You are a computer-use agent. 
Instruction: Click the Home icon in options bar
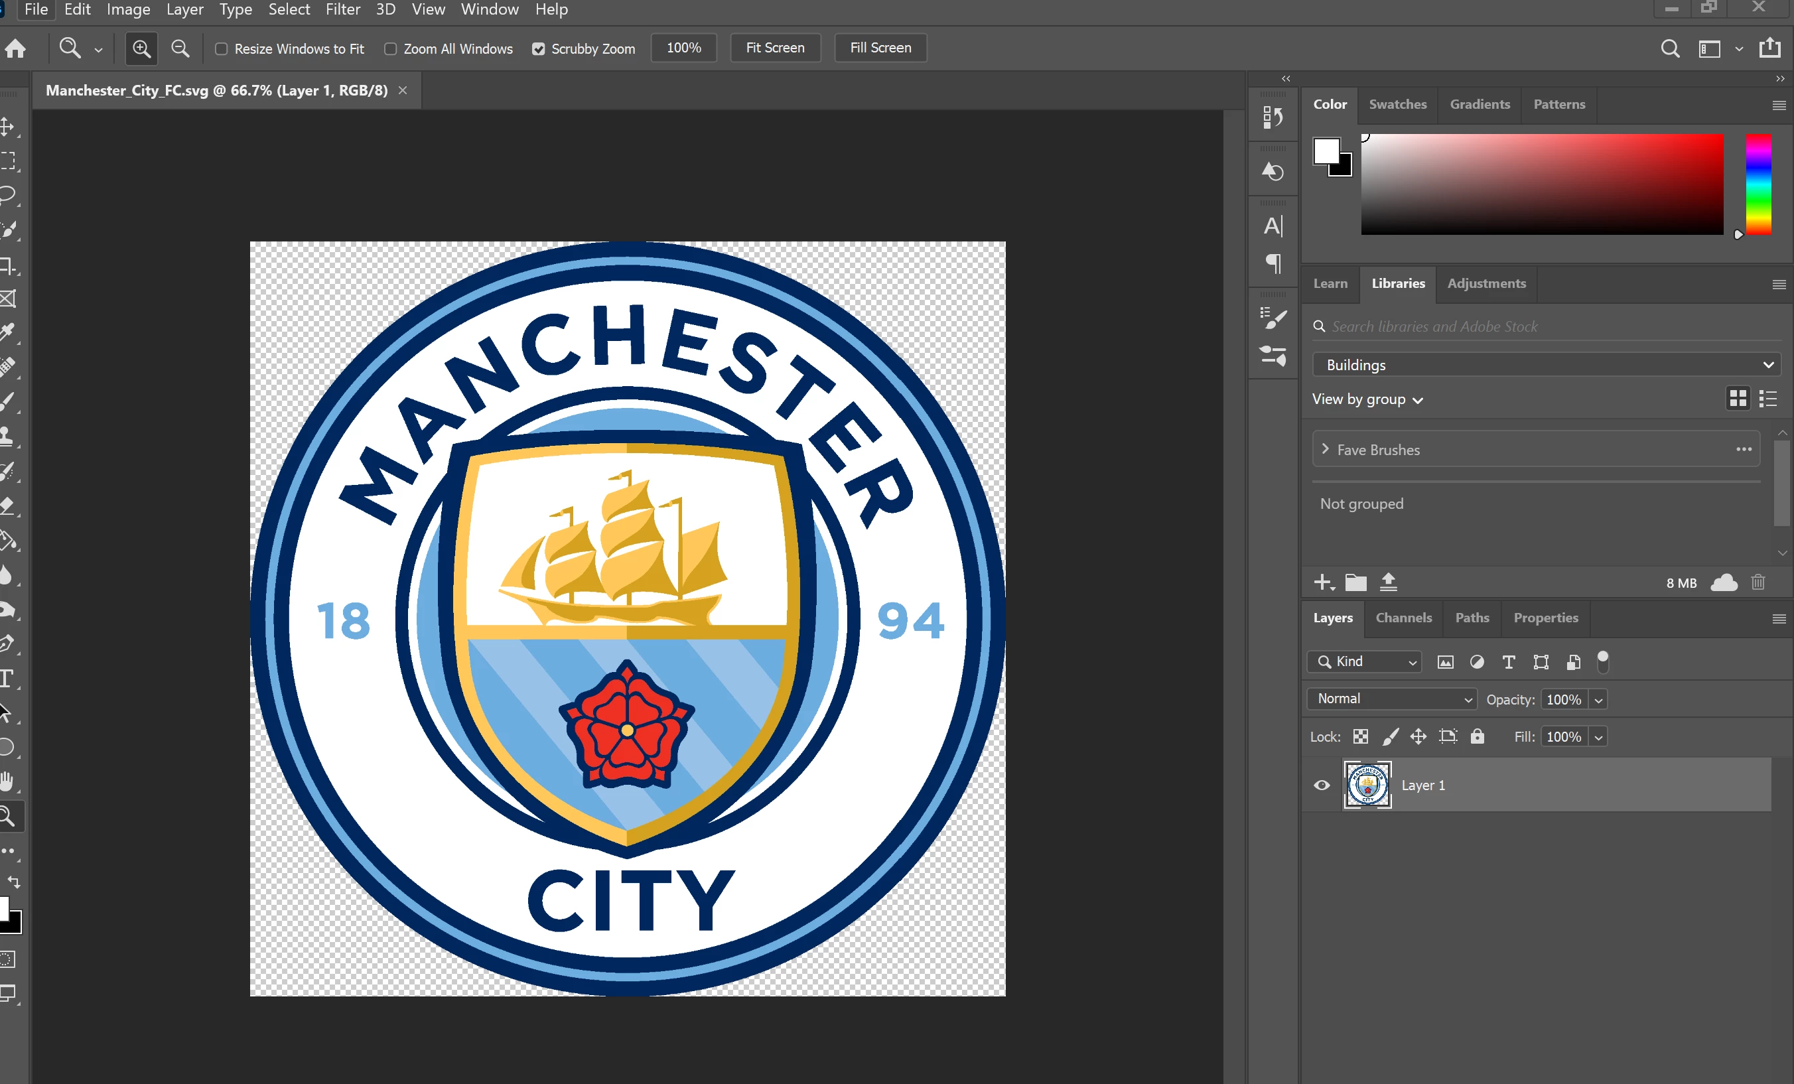click(x=15, y=49)
